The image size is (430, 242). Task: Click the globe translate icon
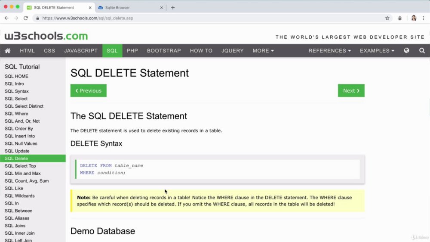406,50
